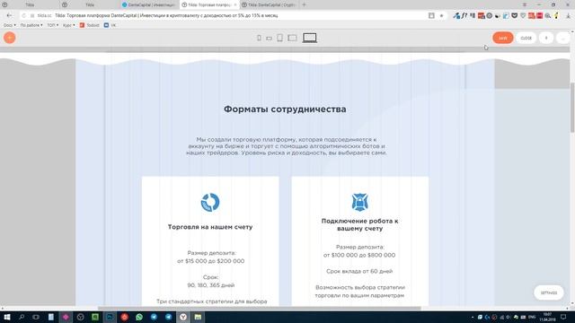Open the first Telegram taskbar icon
The image size is (575, 323).
click(154, 317)
